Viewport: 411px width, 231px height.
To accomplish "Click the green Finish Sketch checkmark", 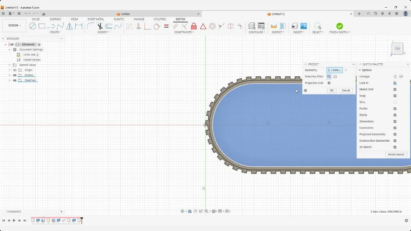I will [x=339, y=26].
